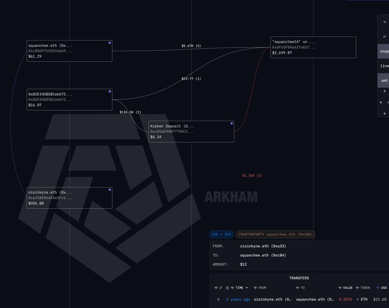The image size is (389, 308).
Task: Click the 0xdFb3FB4a6f7aEb7 address text
Action: tap(294, 47)
